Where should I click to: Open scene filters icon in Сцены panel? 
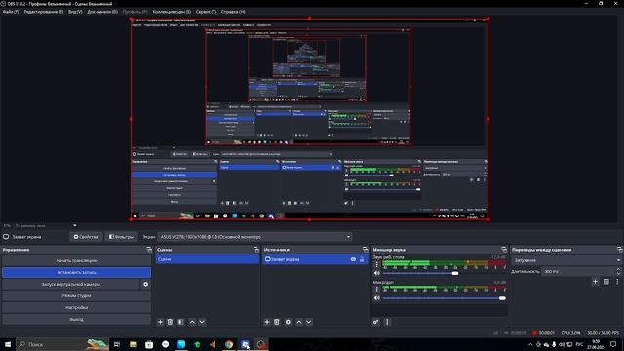point(181,322)
